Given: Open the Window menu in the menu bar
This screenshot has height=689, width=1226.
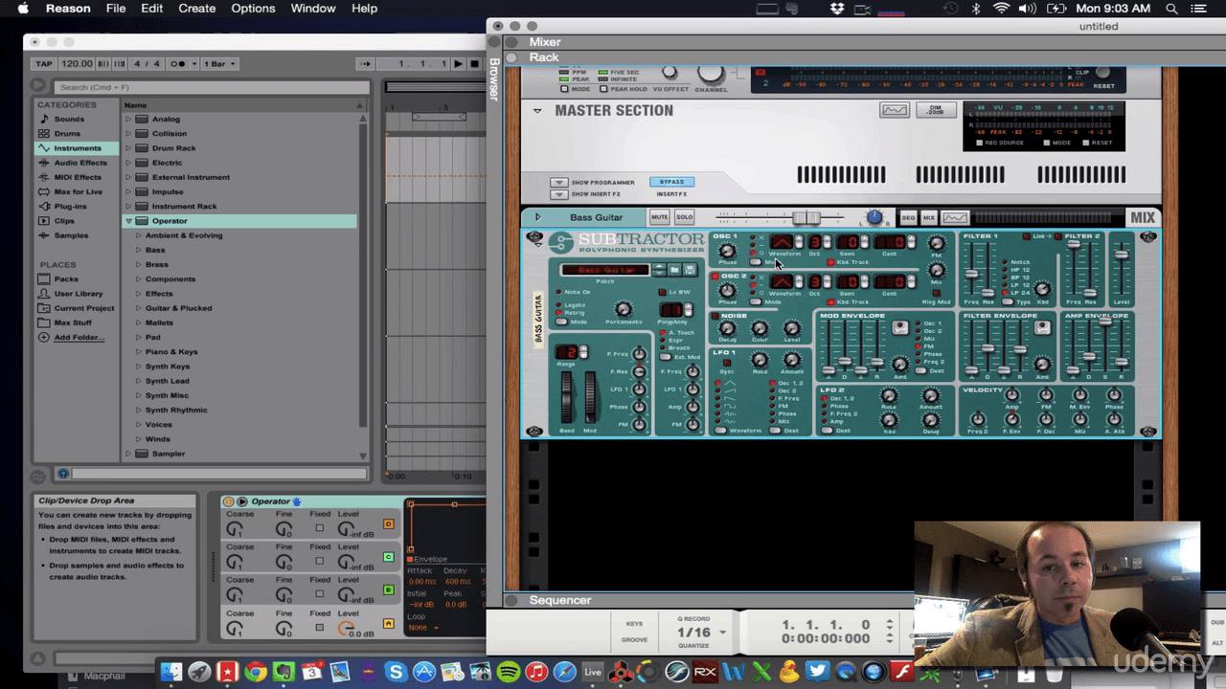Looking at the screenshot, I should pyautogui.click(x=312, y=9).
